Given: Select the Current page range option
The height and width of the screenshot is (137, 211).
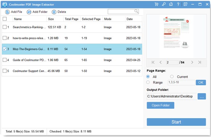Looking at the screenshot, I should [172, 77].
